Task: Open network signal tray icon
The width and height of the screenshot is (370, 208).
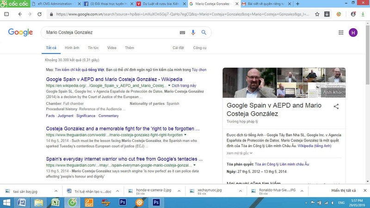Action: (x=326, y=203)
